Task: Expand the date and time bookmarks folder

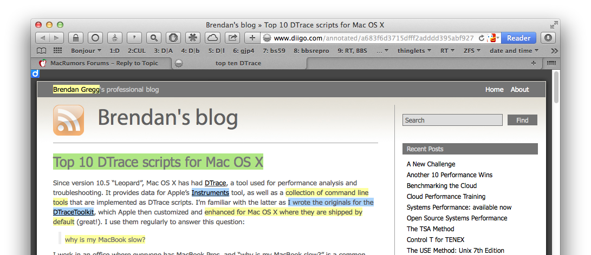Action: coord(514,51)
